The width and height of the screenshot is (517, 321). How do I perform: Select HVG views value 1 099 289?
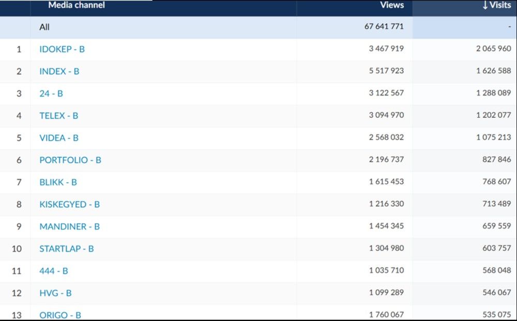pyautogui.click(x=386, y=293)
